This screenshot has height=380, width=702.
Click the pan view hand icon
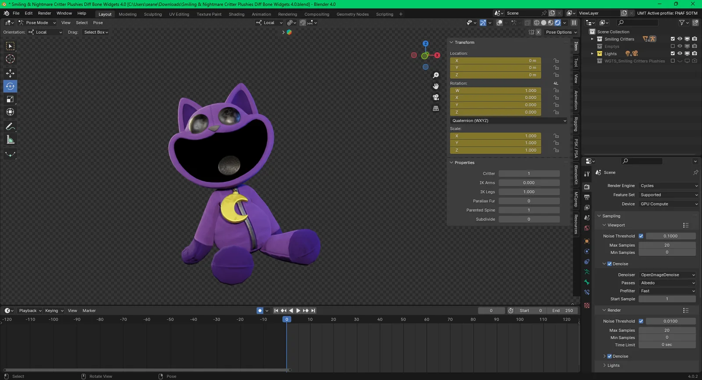point(436,86)
